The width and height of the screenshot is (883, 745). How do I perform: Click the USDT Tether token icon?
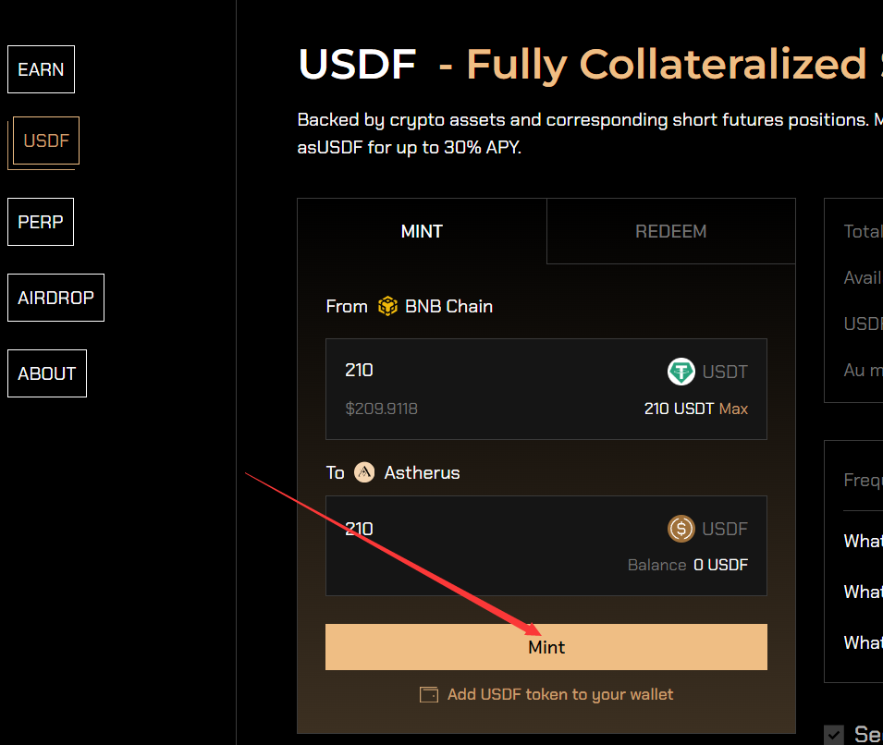pyautogui.click(x=681, y=372)
